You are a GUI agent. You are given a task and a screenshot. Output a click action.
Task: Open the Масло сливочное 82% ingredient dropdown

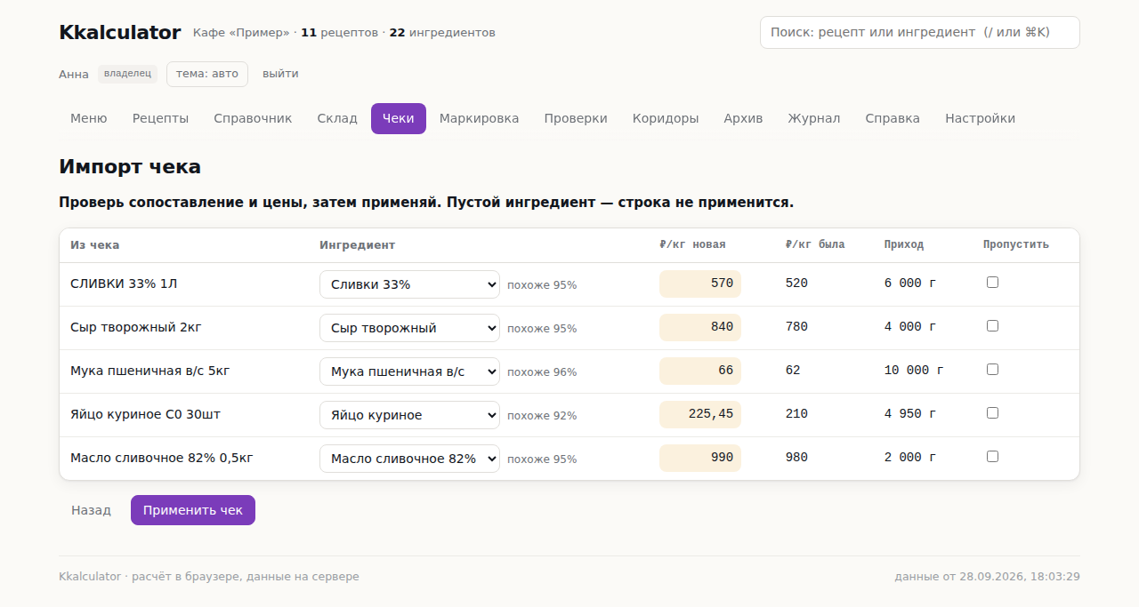(409, 459)
